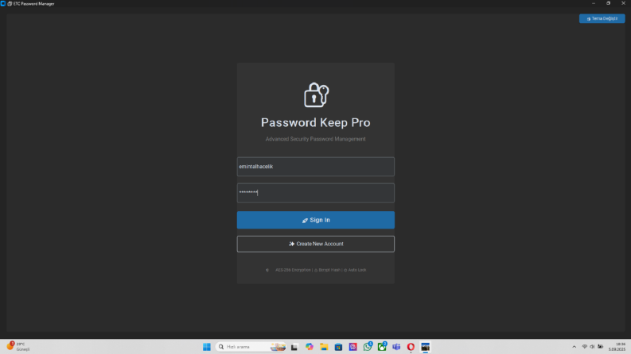Click AES-256 Encryption footer text
The width and height of the screenshot is (631, 354).
coord(293,270)
